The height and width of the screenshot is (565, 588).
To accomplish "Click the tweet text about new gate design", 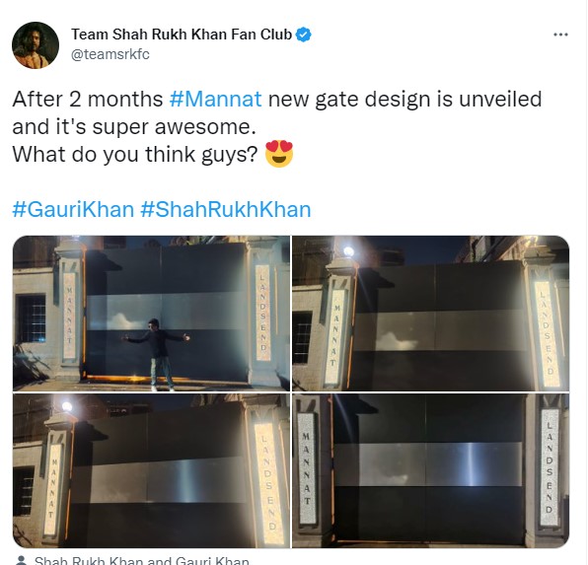I will pyautogui.click(x=277, y=112).
